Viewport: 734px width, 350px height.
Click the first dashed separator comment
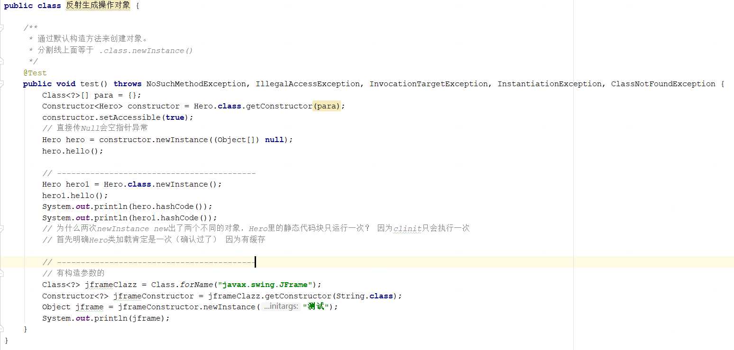[x=149, y=173]
